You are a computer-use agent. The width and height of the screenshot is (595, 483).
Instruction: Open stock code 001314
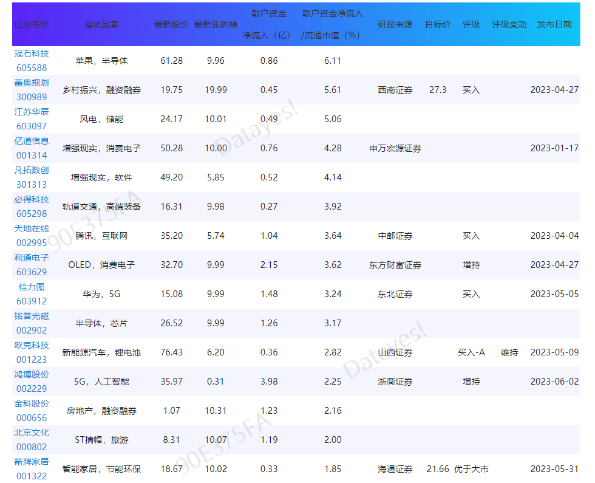[32, 156]
